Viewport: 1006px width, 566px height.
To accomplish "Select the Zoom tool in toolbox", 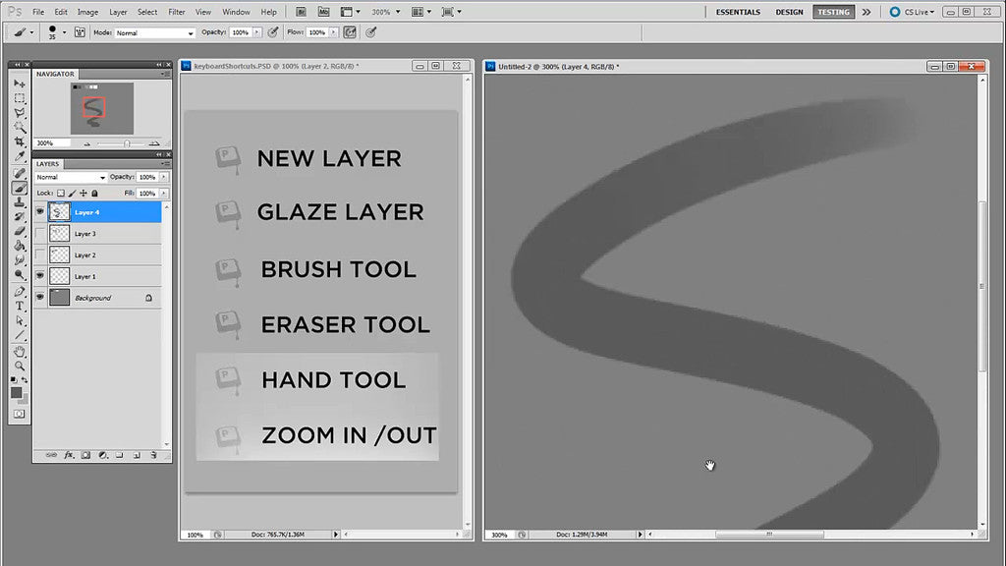I will (20, 366).
